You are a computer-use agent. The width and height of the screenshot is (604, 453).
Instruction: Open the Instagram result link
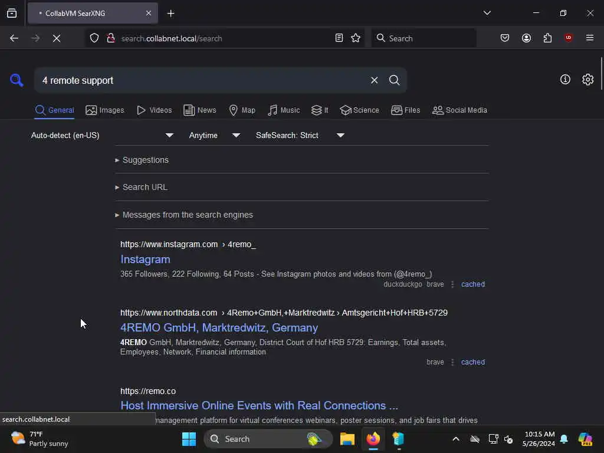click(145, 260)
